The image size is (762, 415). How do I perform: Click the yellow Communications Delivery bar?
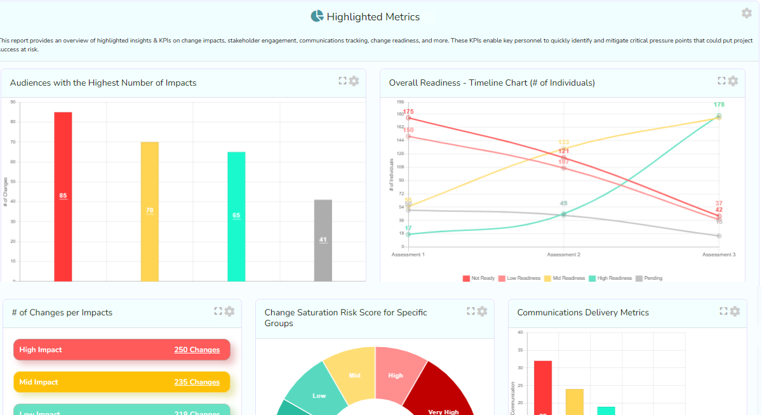click(575, 402)
